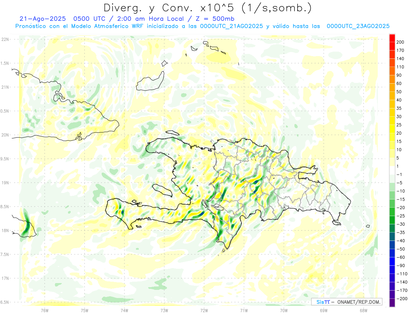Click the "70W" longitude label
This screenshot has height=315, width=408.
click(284, 310)
